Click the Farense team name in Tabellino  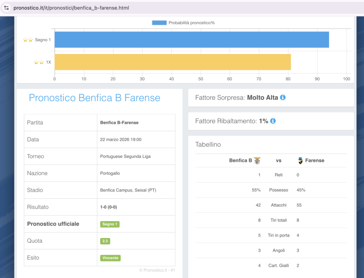tap(315, 161)
